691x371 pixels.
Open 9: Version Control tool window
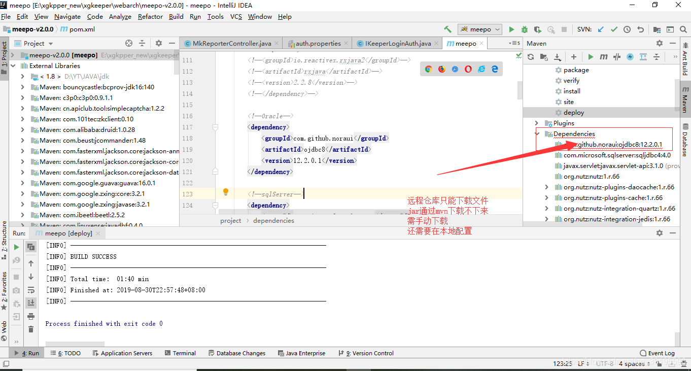[x=366, y=353]
